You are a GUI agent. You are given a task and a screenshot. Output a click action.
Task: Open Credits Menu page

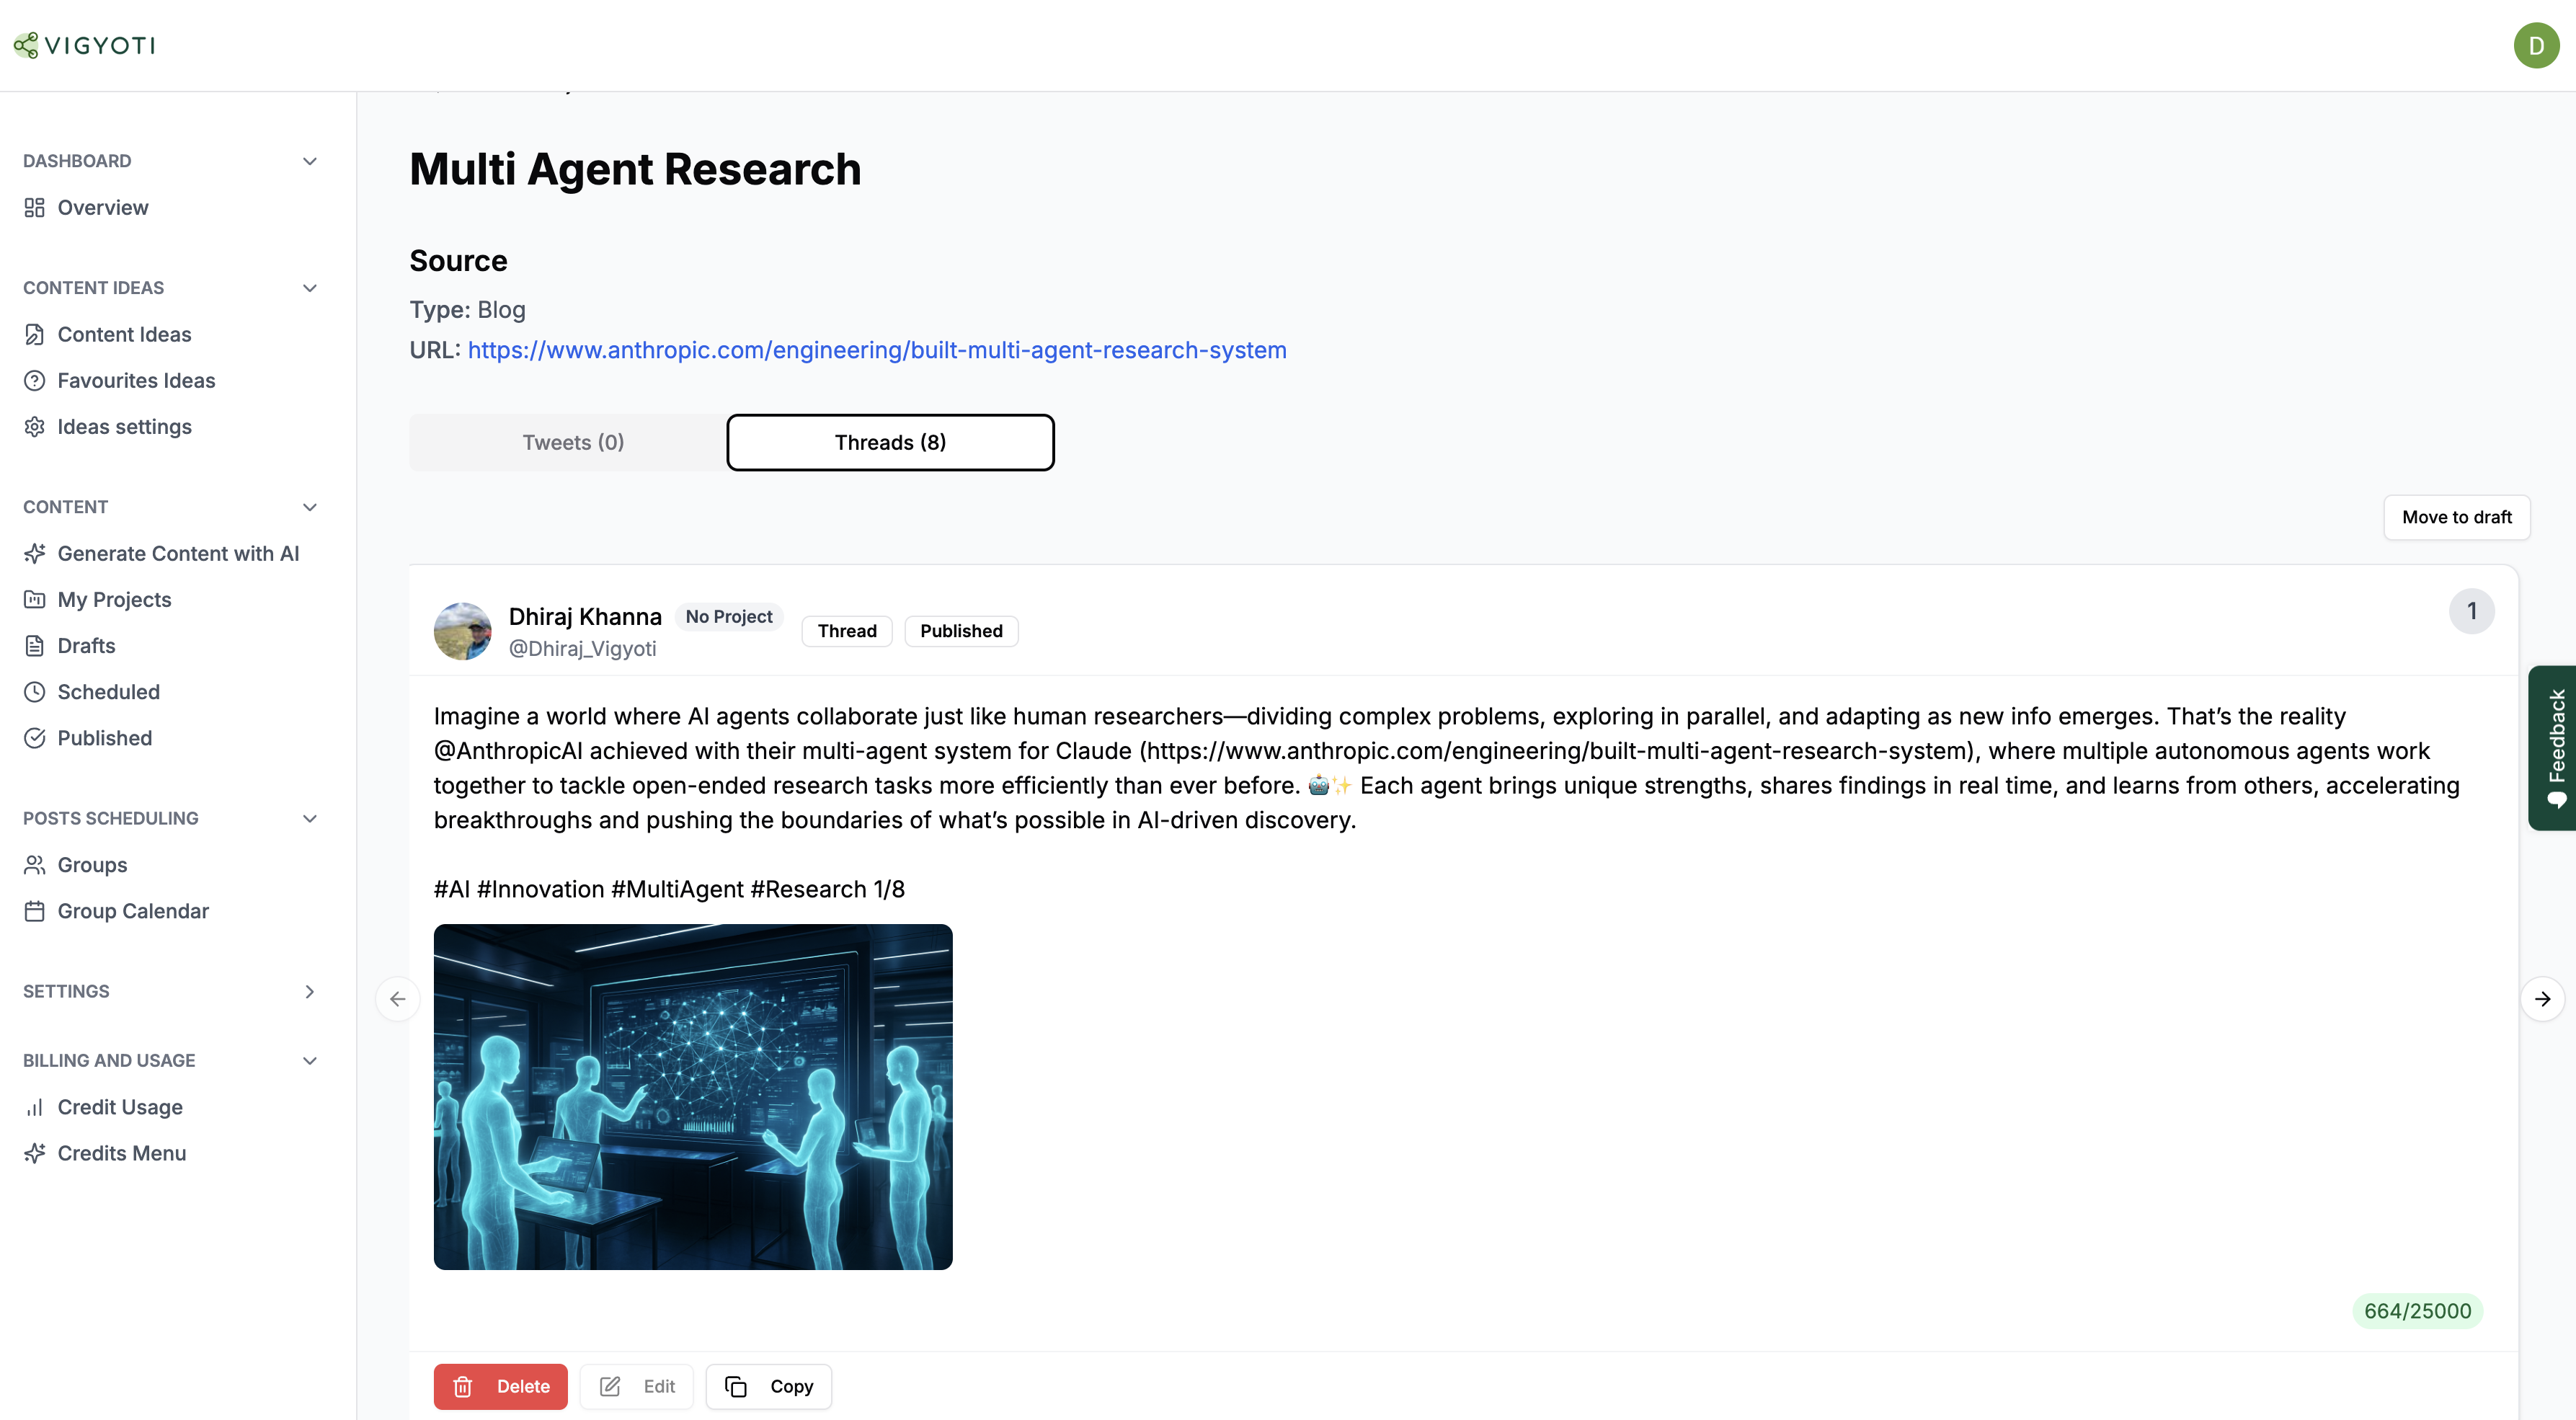pyautogui.click(x=122, y=1153)
